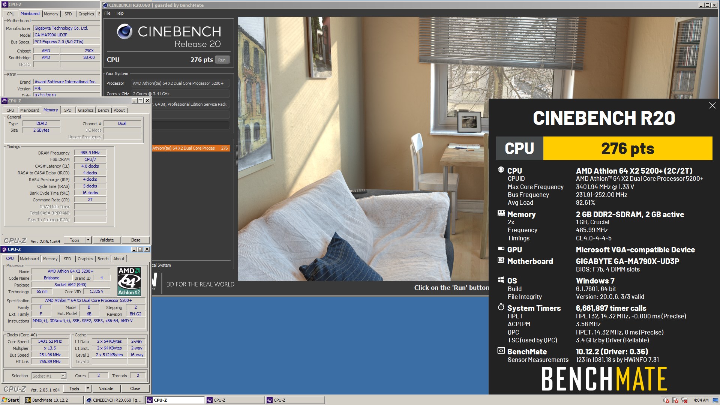The height and width of the screenshot is (405, 720).
Task: Click the title bar icon of the Memory CPU-Z window
Action: pyautogui.click(x=4, y=101)
